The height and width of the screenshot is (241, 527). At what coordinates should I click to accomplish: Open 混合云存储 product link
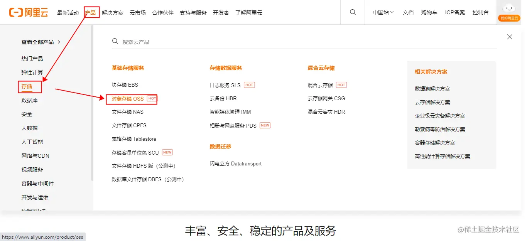pyautogui.click(x=320, y=85)
